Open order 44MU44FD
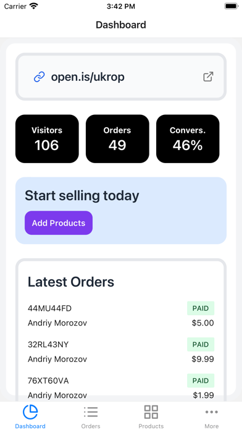 (x=121, y=315)
